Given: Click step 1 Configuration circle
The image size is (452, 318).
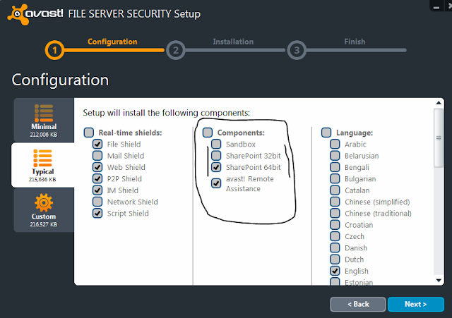Looking at the screenshot, I should coord(55,50).
